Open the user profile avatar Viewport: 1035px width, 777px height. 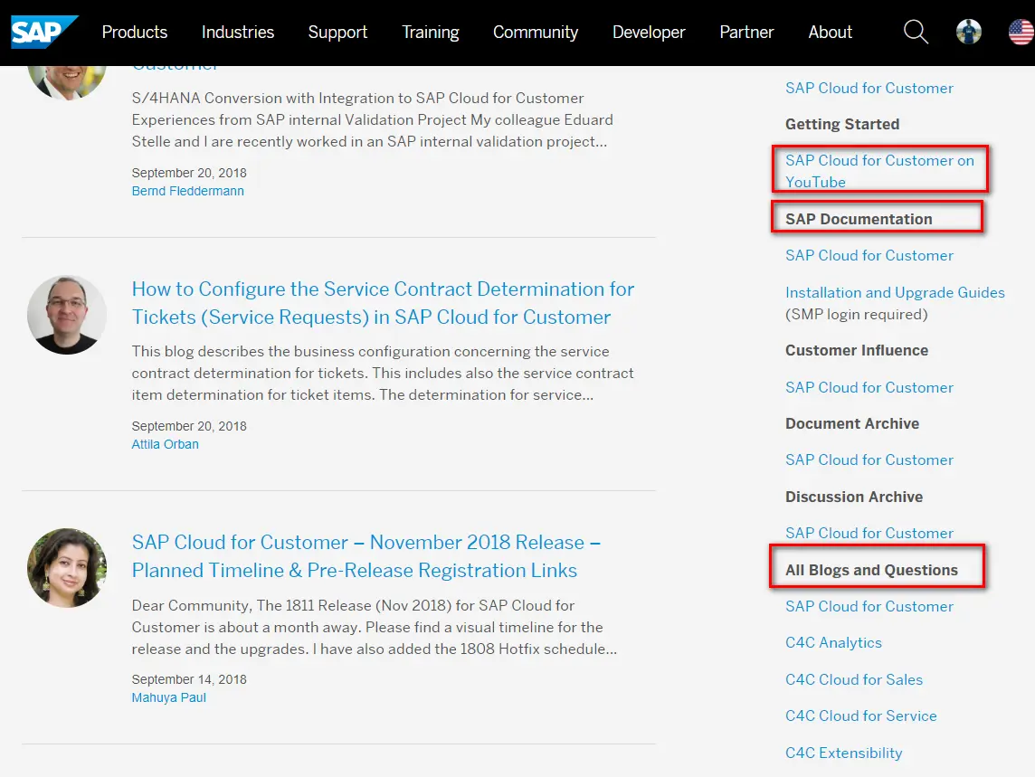point(968,32)
